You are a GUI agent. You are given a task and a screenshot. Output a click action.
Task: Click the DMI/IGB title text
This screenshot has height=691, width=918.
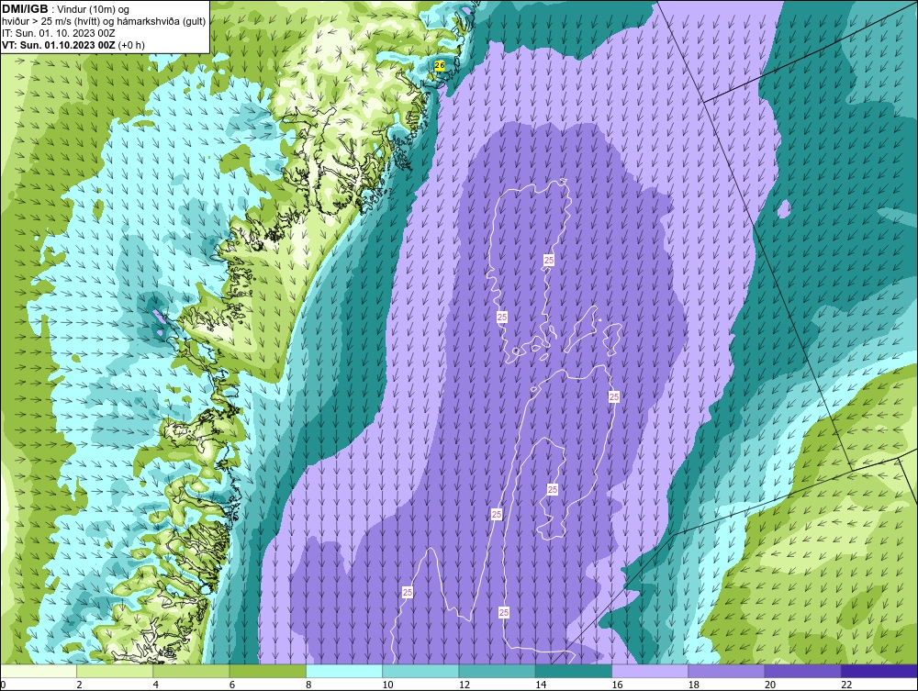point(25,9)
